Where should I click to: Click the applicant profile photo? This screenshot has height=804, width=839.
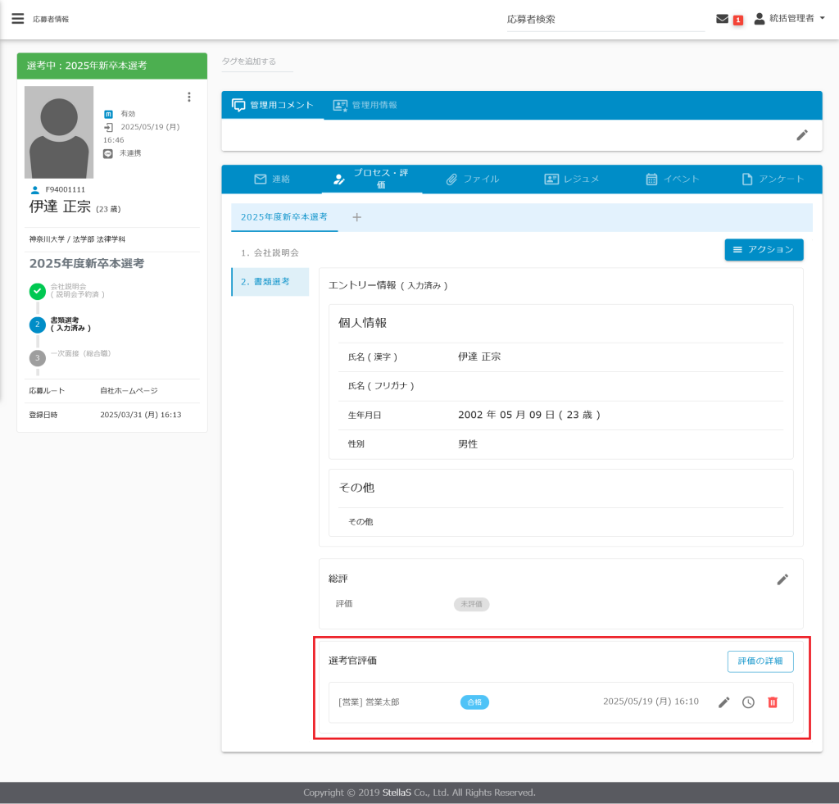click(59, 132)
